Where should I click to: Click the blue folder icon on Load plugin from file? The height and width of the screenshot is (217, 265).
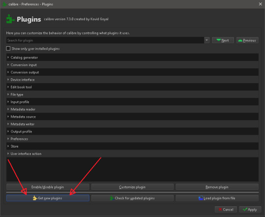[201, 198]
